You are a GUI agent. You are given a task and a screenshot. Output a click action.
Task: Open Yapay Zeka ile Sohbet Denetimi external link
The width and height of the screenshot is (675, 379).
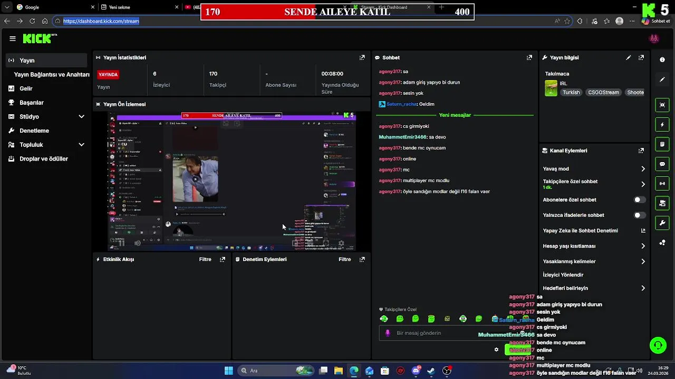click(x=643, y=231)
